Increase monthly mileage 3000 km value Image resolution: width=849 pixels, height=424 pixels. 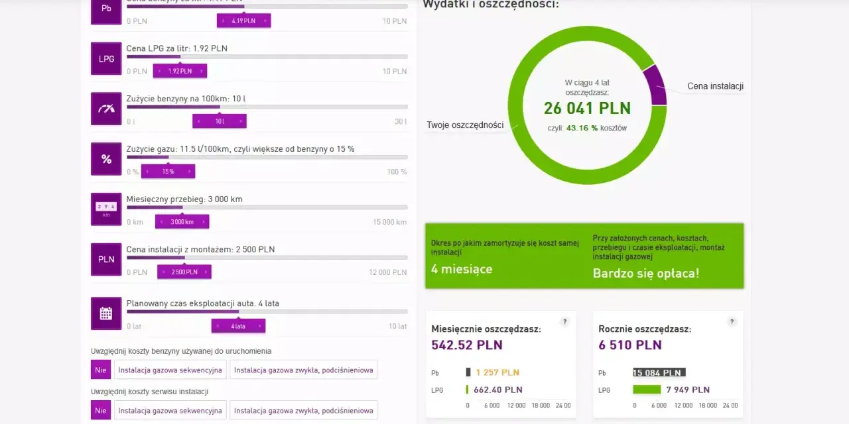point(204,222)
